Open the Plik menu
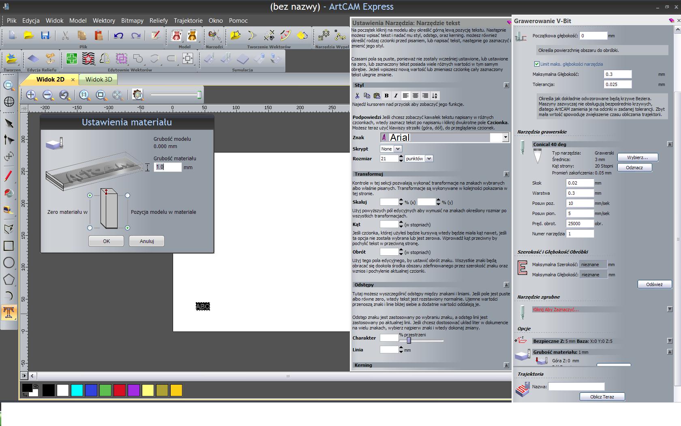The width and height of the screenshot is (681, 426). [11, 21]
